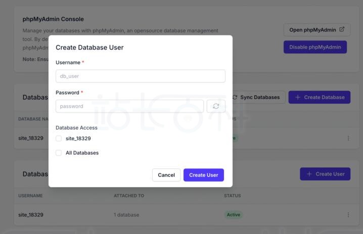363x234 pixels.
Task: Select the site_18329 username in the users table
Action: (31, 215)
